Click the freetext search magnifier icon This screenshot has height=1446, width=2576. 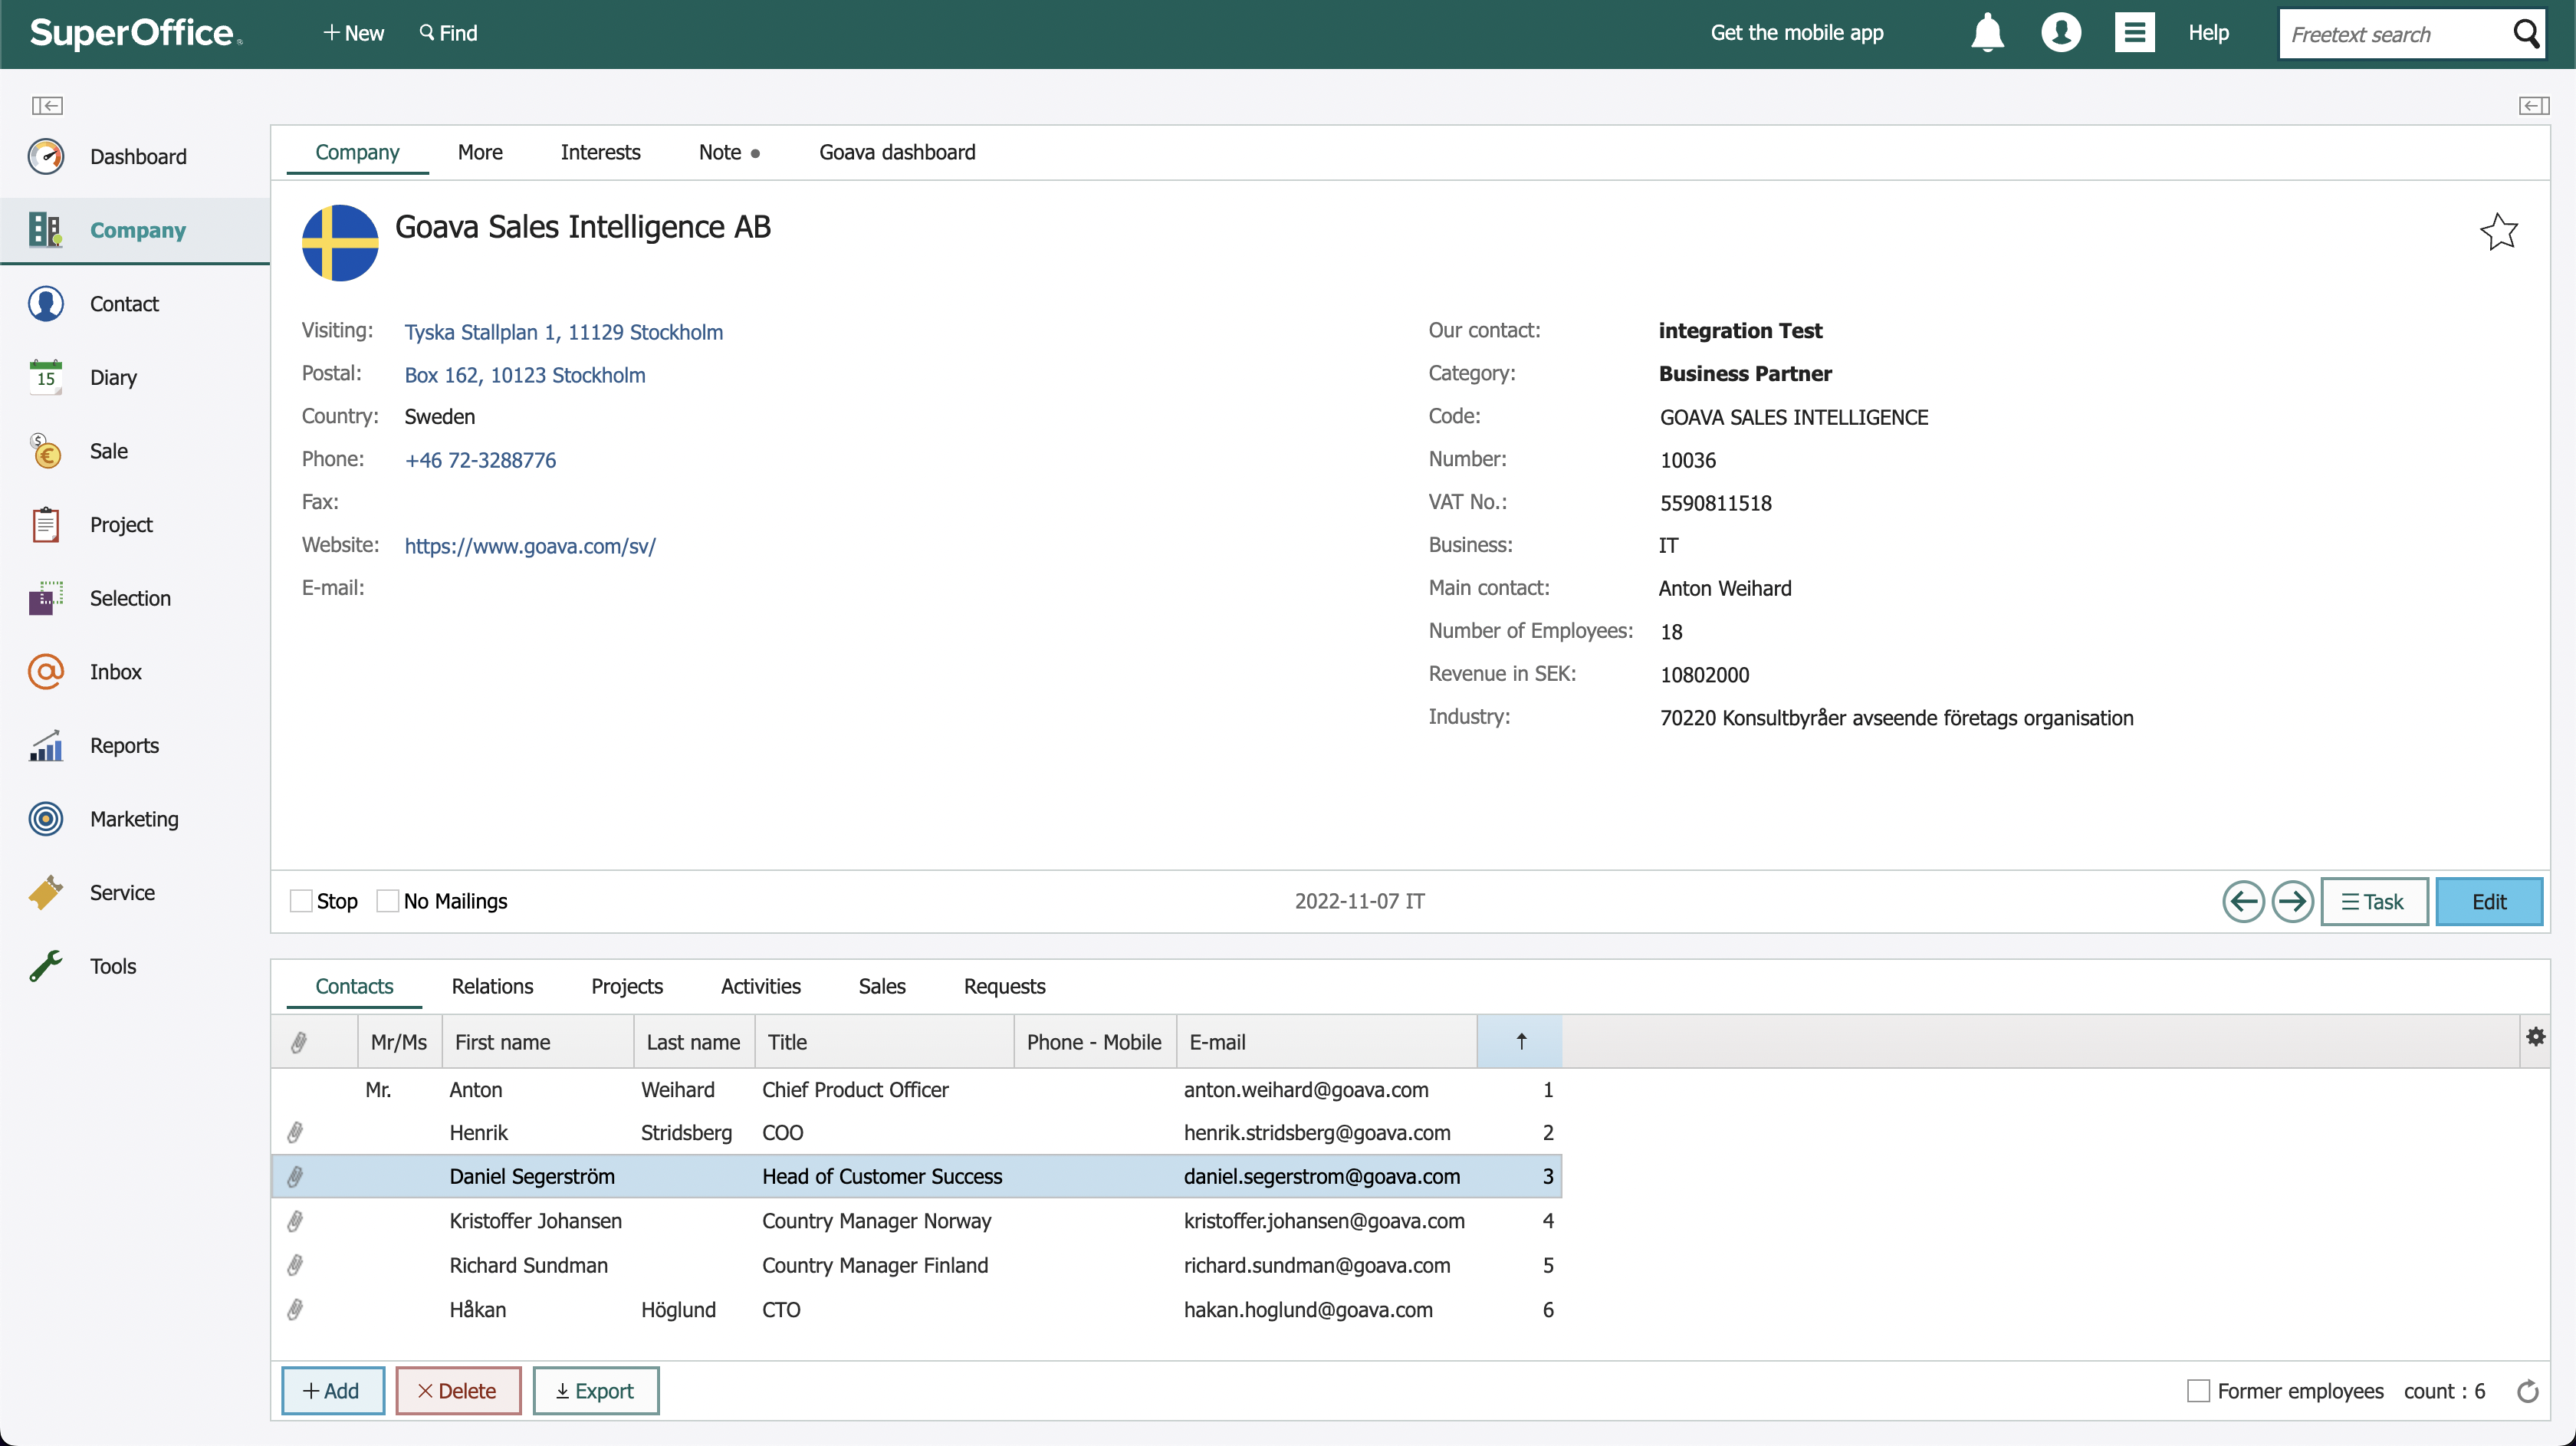[2526, 34]
